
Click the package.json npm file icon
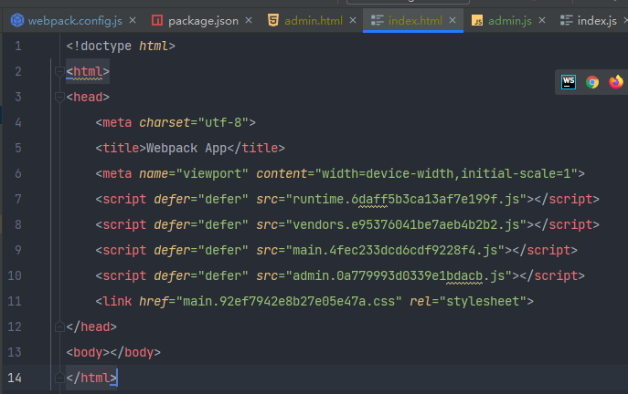157,20
